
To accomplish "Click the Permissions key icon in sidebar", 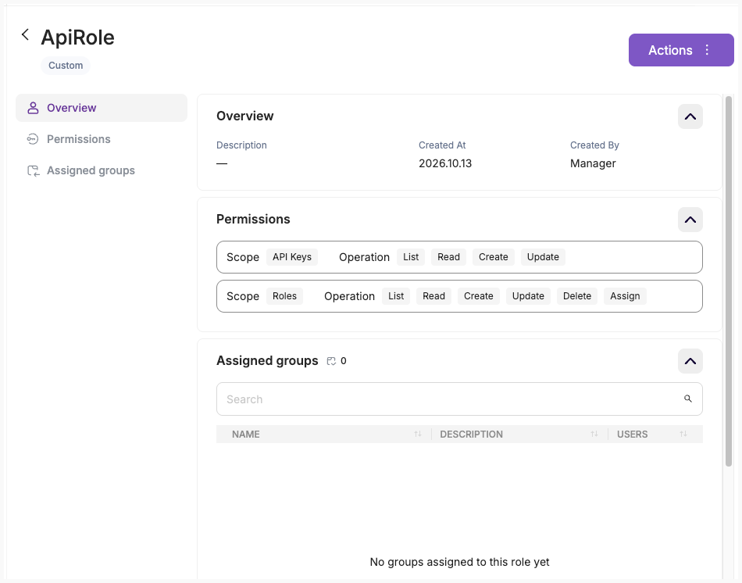I will 33,139.
